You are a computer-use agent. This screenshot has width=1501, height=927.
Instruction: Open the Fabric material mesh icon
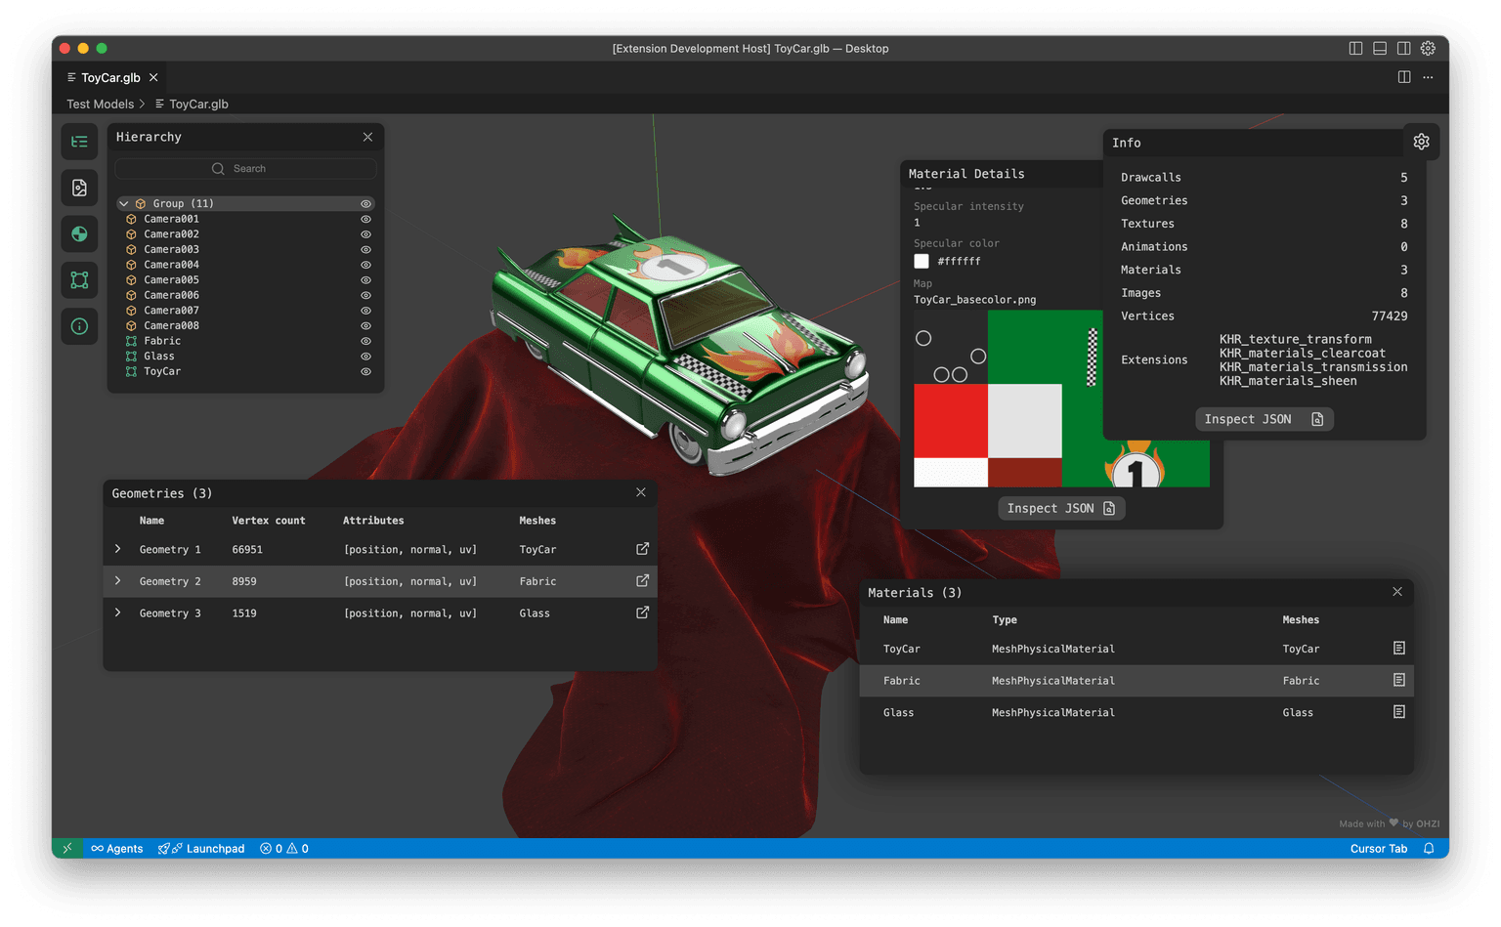coord(1398,680)
